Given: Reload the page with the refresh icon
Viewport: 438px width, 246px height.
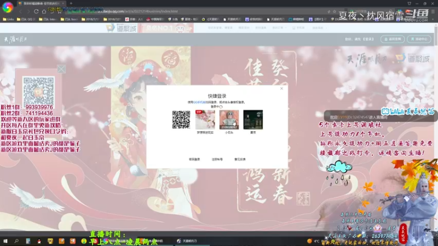Looking at the screenshot, I should click(36, 11).
